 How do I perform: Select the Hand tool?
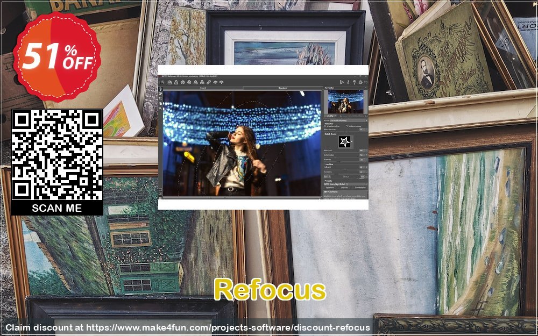coord(160,103)
